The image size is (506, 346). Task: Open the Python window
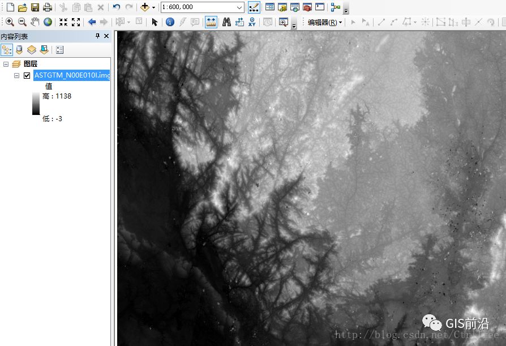(x=319, y=7)
